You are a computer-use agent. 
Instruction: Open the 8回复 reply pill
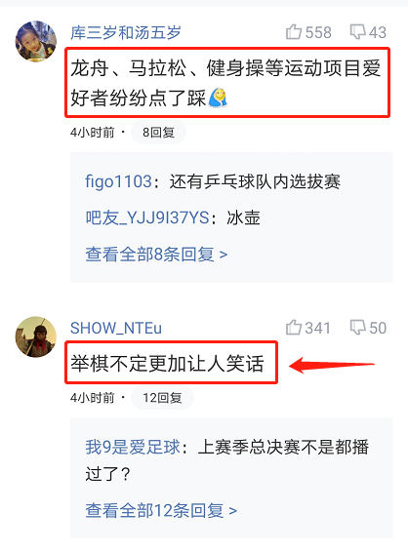click(x=158, y=133)
